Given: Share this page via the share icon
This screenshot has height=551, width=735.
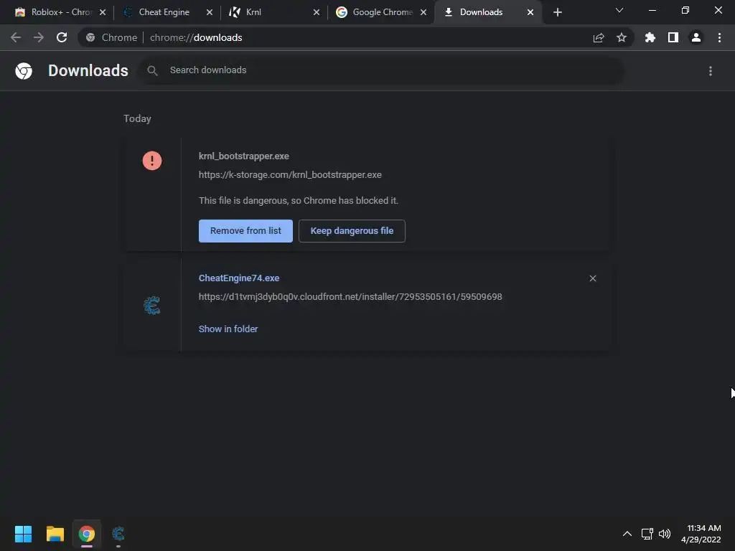Looking at the screenshot, I should pyautogui.click(x=599, y=37).
